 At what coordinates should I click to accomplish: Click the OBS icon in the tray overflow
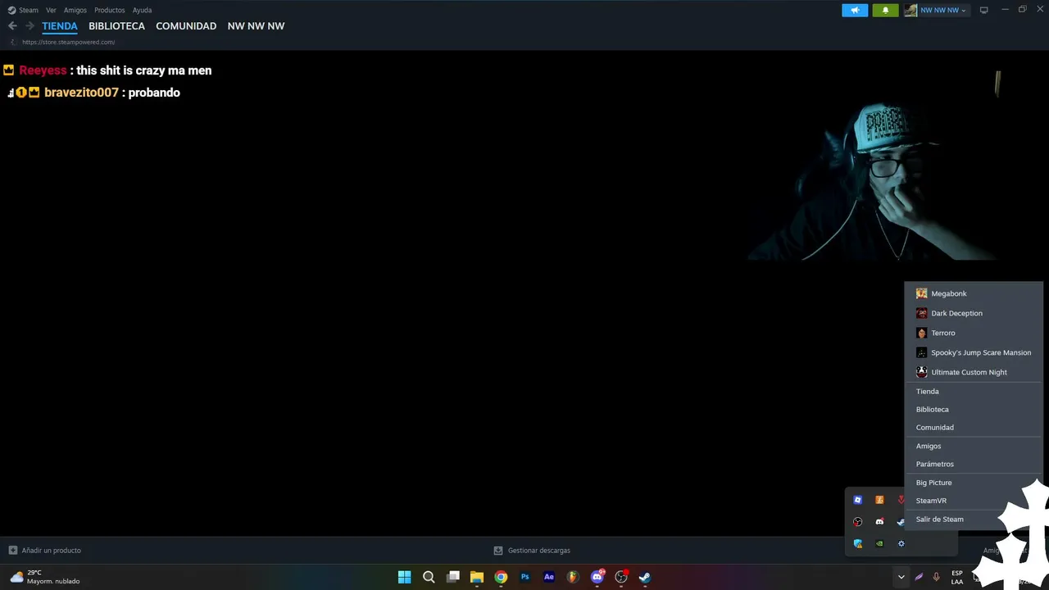click(858, 522)
